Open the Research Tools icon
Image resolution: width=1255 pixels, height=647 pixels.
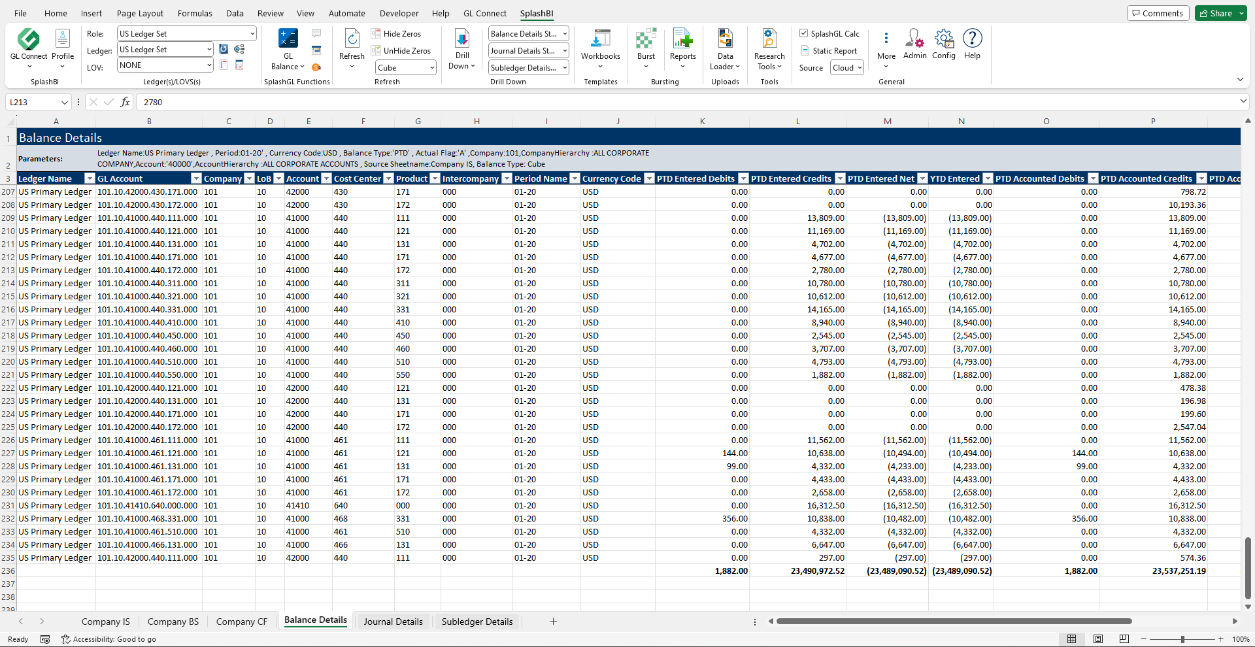(x=769, y=41)
